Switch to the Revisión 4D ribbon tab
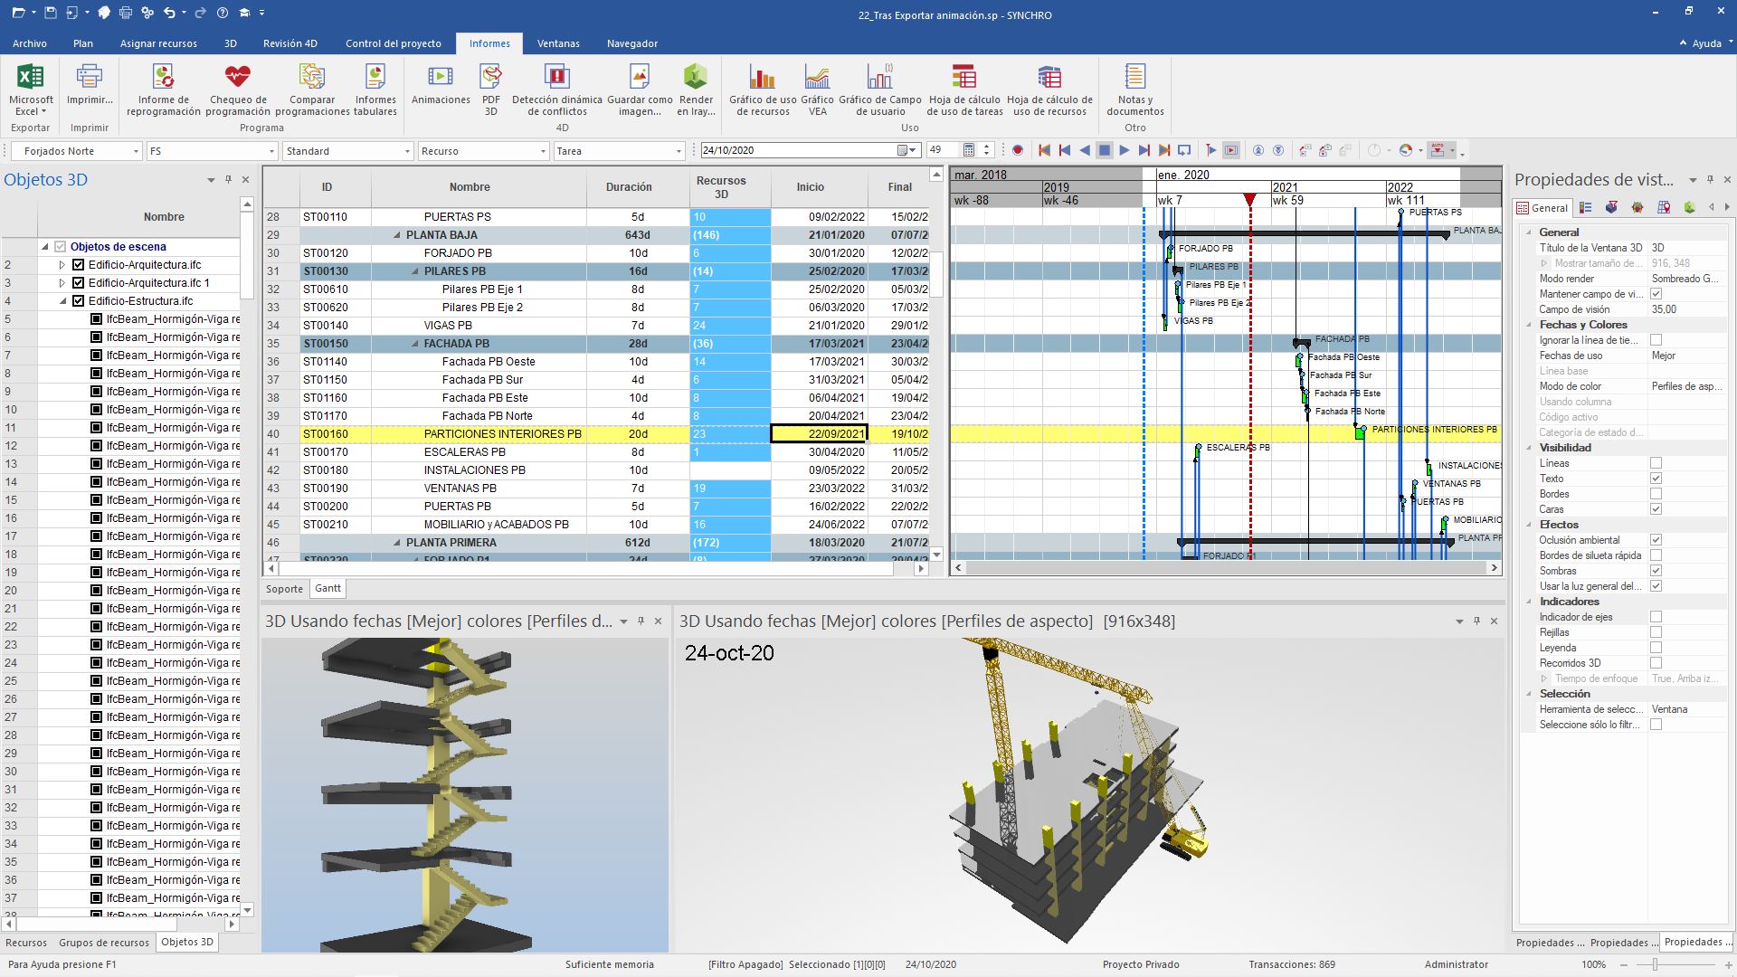 click(x=290, y=43)
